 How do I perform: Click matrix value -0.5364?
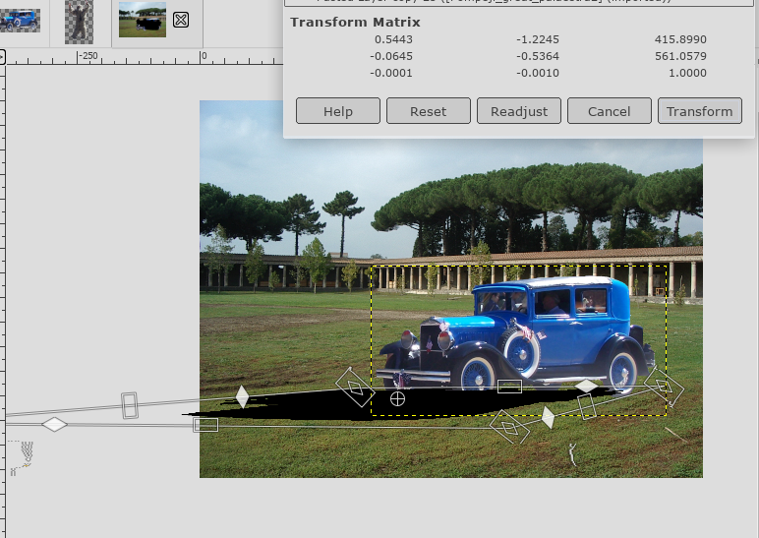538,56
